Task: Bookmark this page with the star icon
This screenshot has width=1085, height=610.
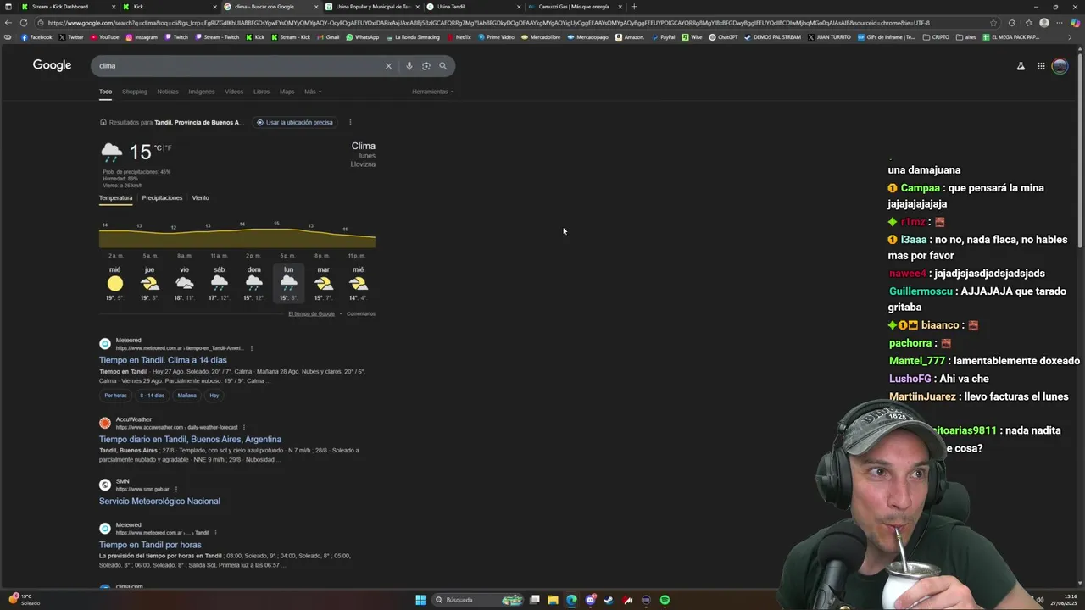Action: [994, 23]
